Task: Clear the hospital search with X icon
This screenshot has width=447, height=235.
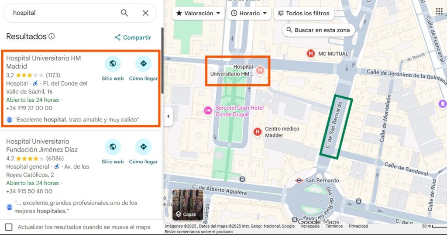Action: 145,13
